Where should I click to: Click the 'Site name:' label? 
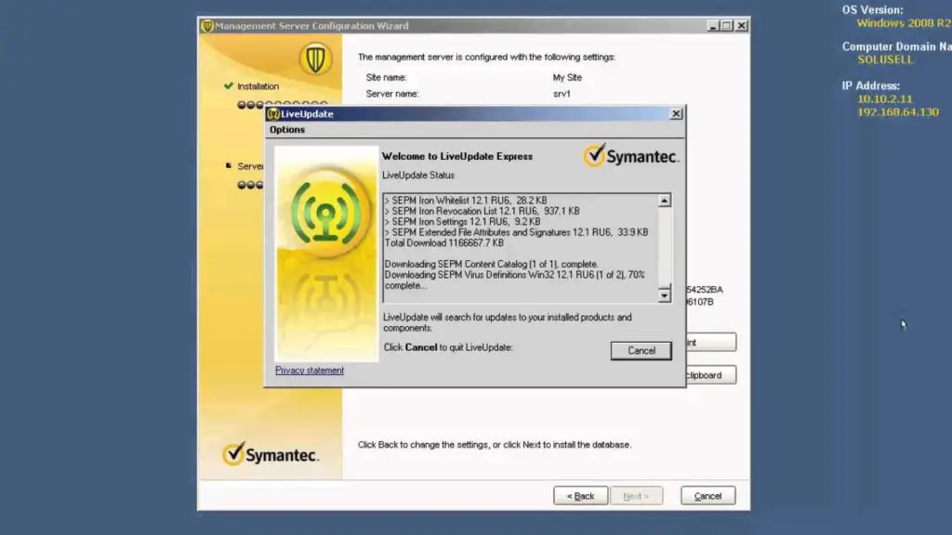[386, 78]
